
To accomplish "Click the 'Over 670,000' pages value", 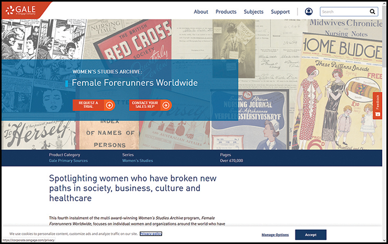I will click(x=231, y=160).
